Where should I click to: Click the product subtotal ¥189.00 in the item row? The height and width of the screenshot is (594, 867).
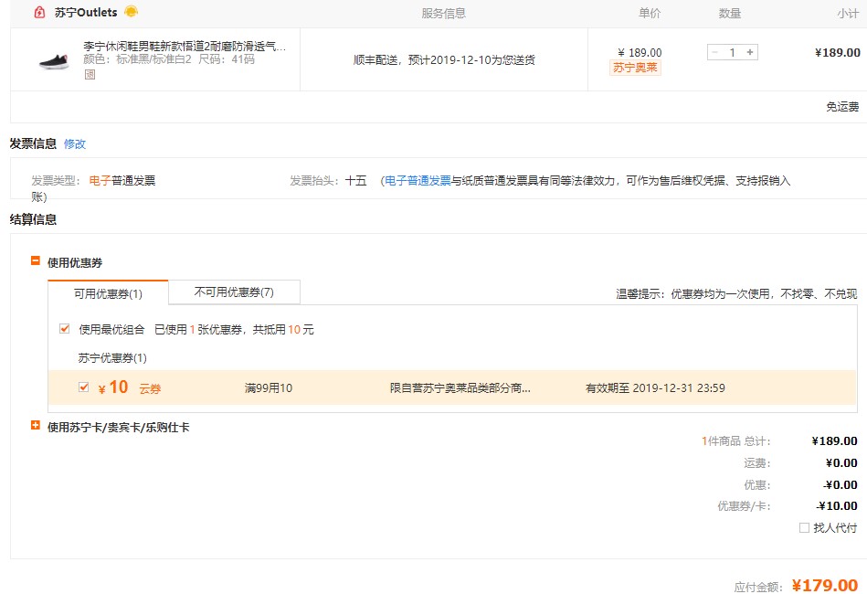[837, 52]
